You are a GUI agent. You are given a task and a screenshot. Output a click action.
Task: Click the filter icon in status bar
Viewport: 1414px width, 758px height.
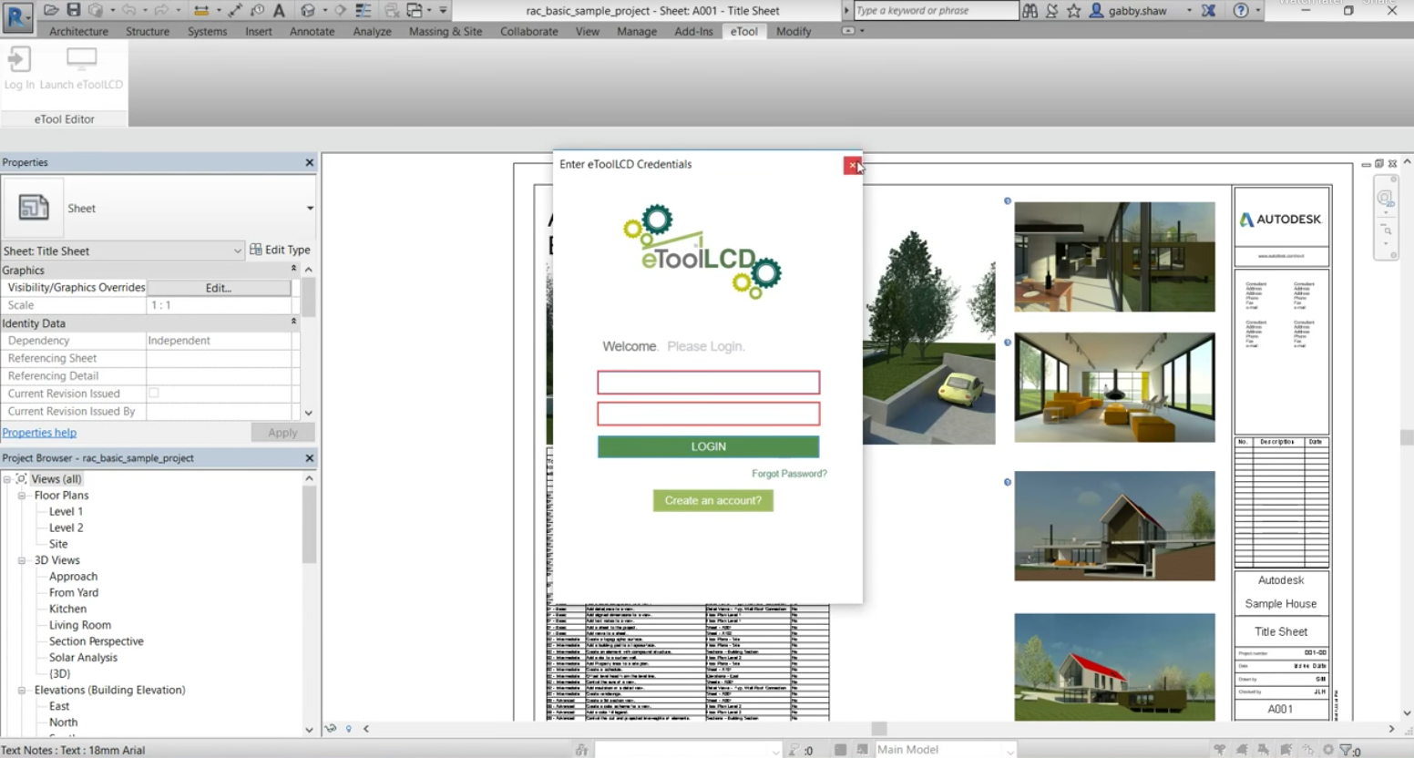[x=1347, y=750]
